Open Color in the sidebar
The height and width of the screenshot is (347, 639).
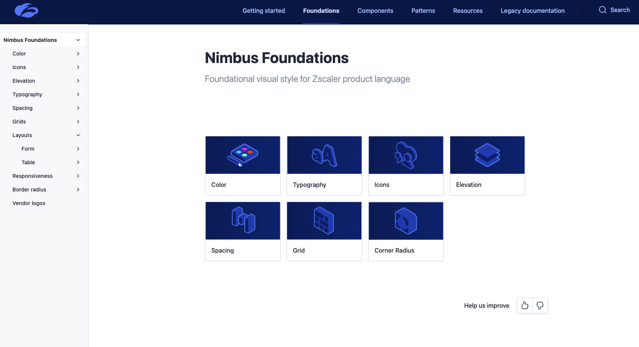(x=19, y=54)
